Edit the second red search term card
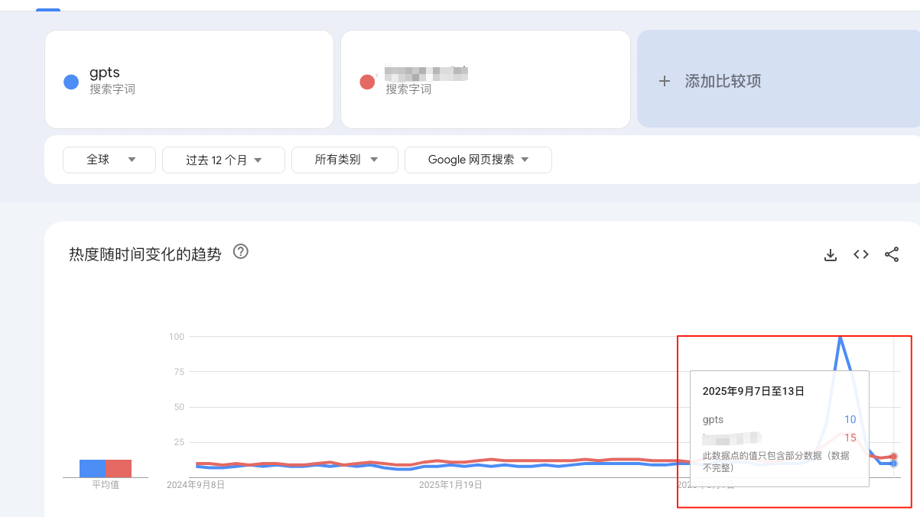The height and width of the screenshot is (517, 920). (486, 79)
